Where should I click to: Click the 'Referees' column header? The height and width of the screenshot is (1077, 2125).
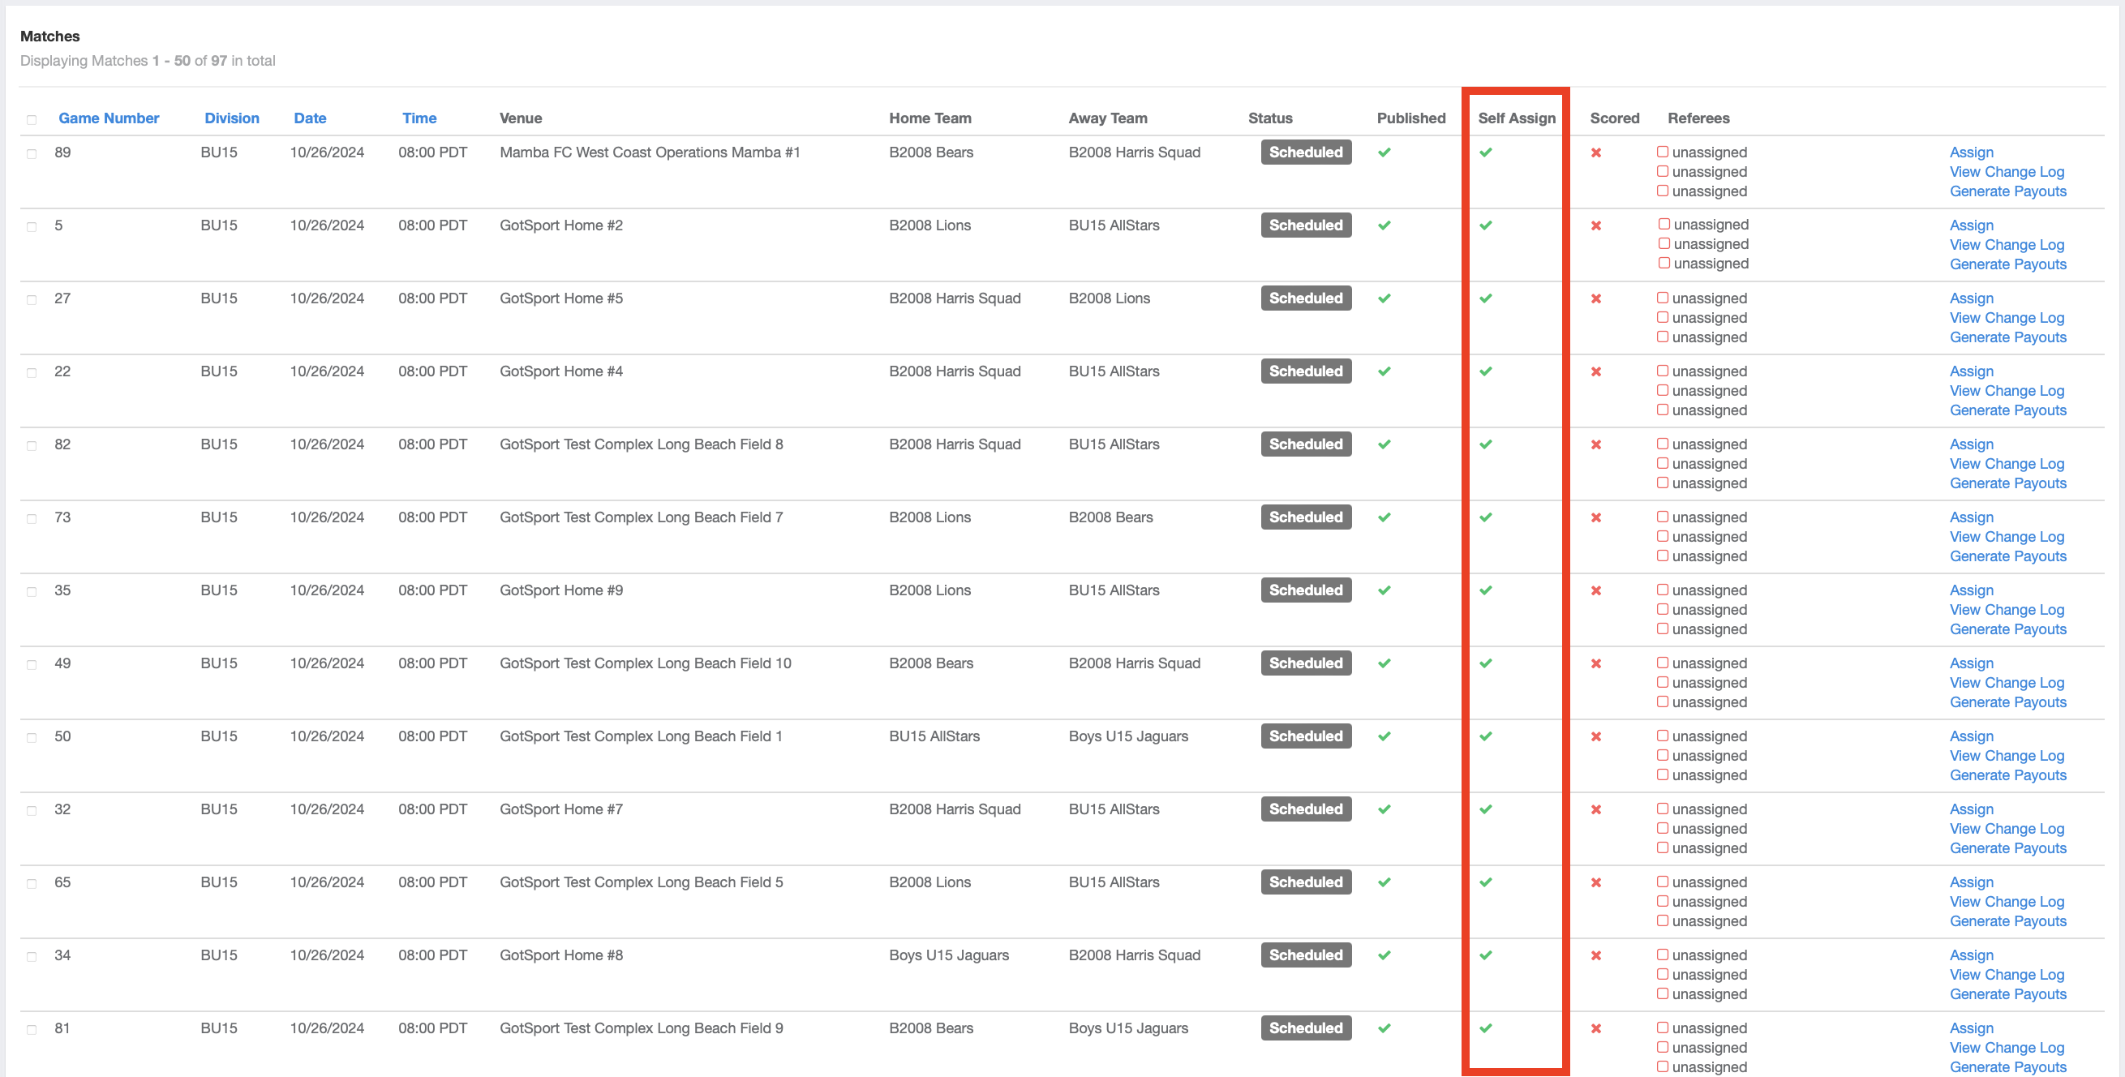[1698, 118]
